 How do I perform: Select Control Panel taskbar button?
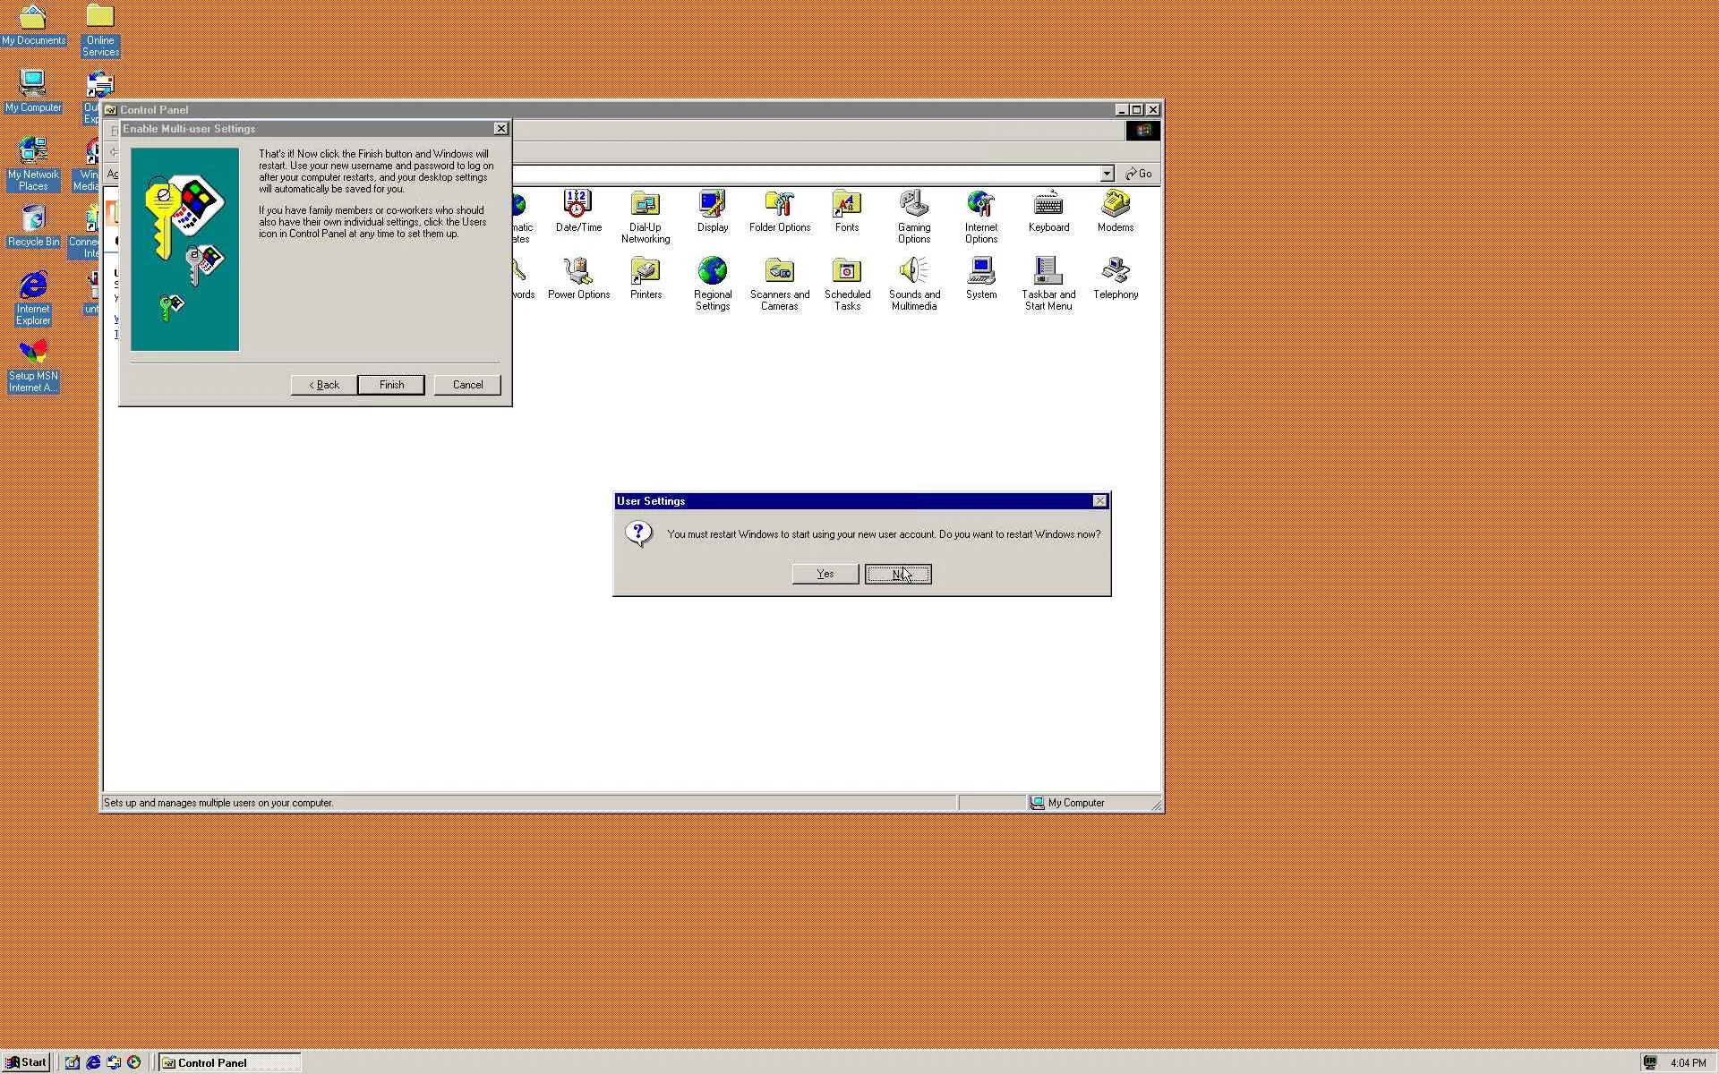(229, 1062)
